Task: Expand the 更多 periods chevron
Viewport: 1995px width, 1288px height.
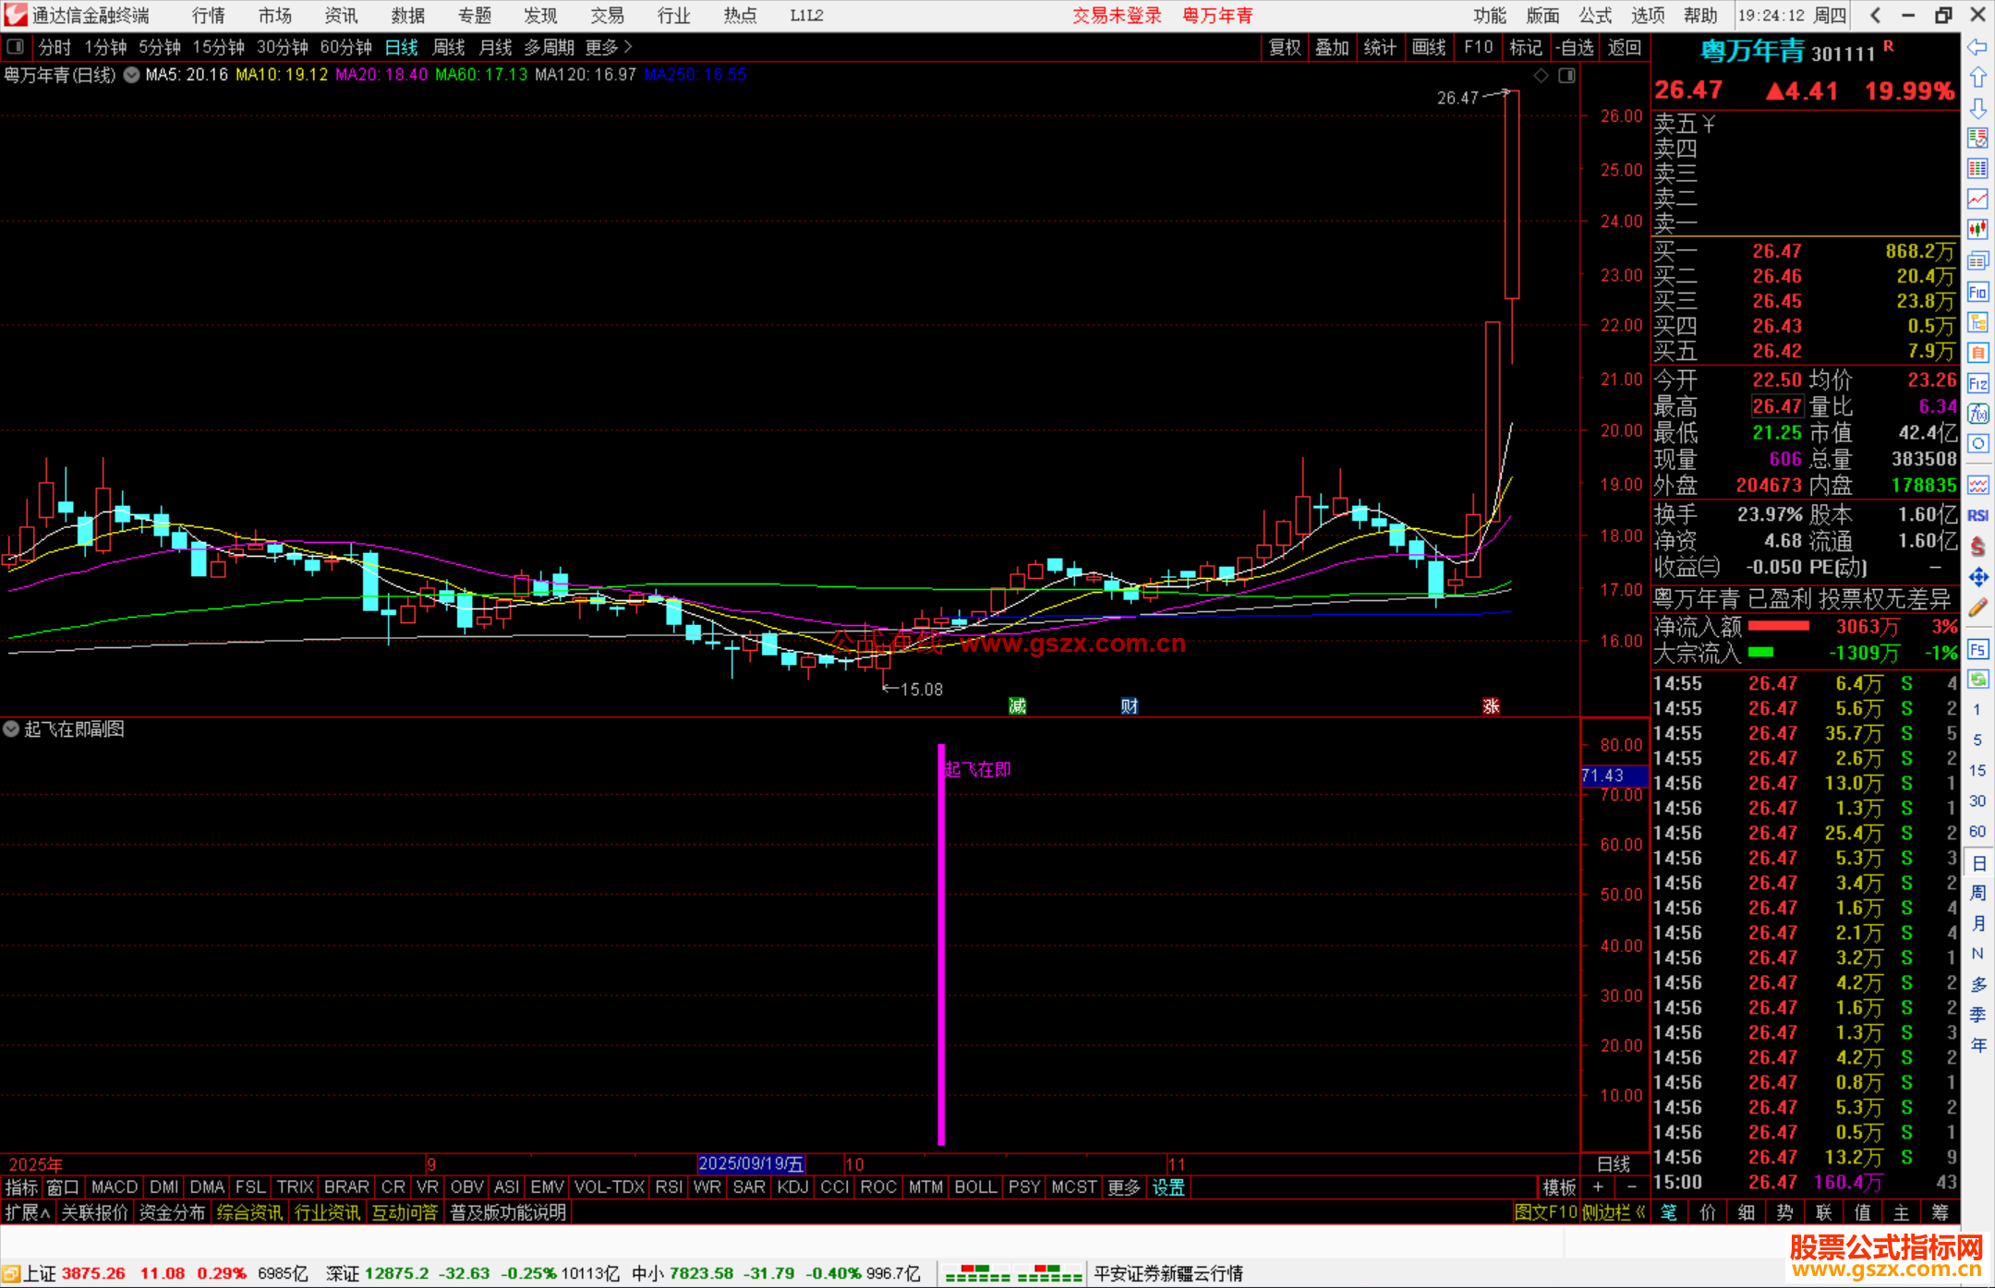Action: (629, 46)
